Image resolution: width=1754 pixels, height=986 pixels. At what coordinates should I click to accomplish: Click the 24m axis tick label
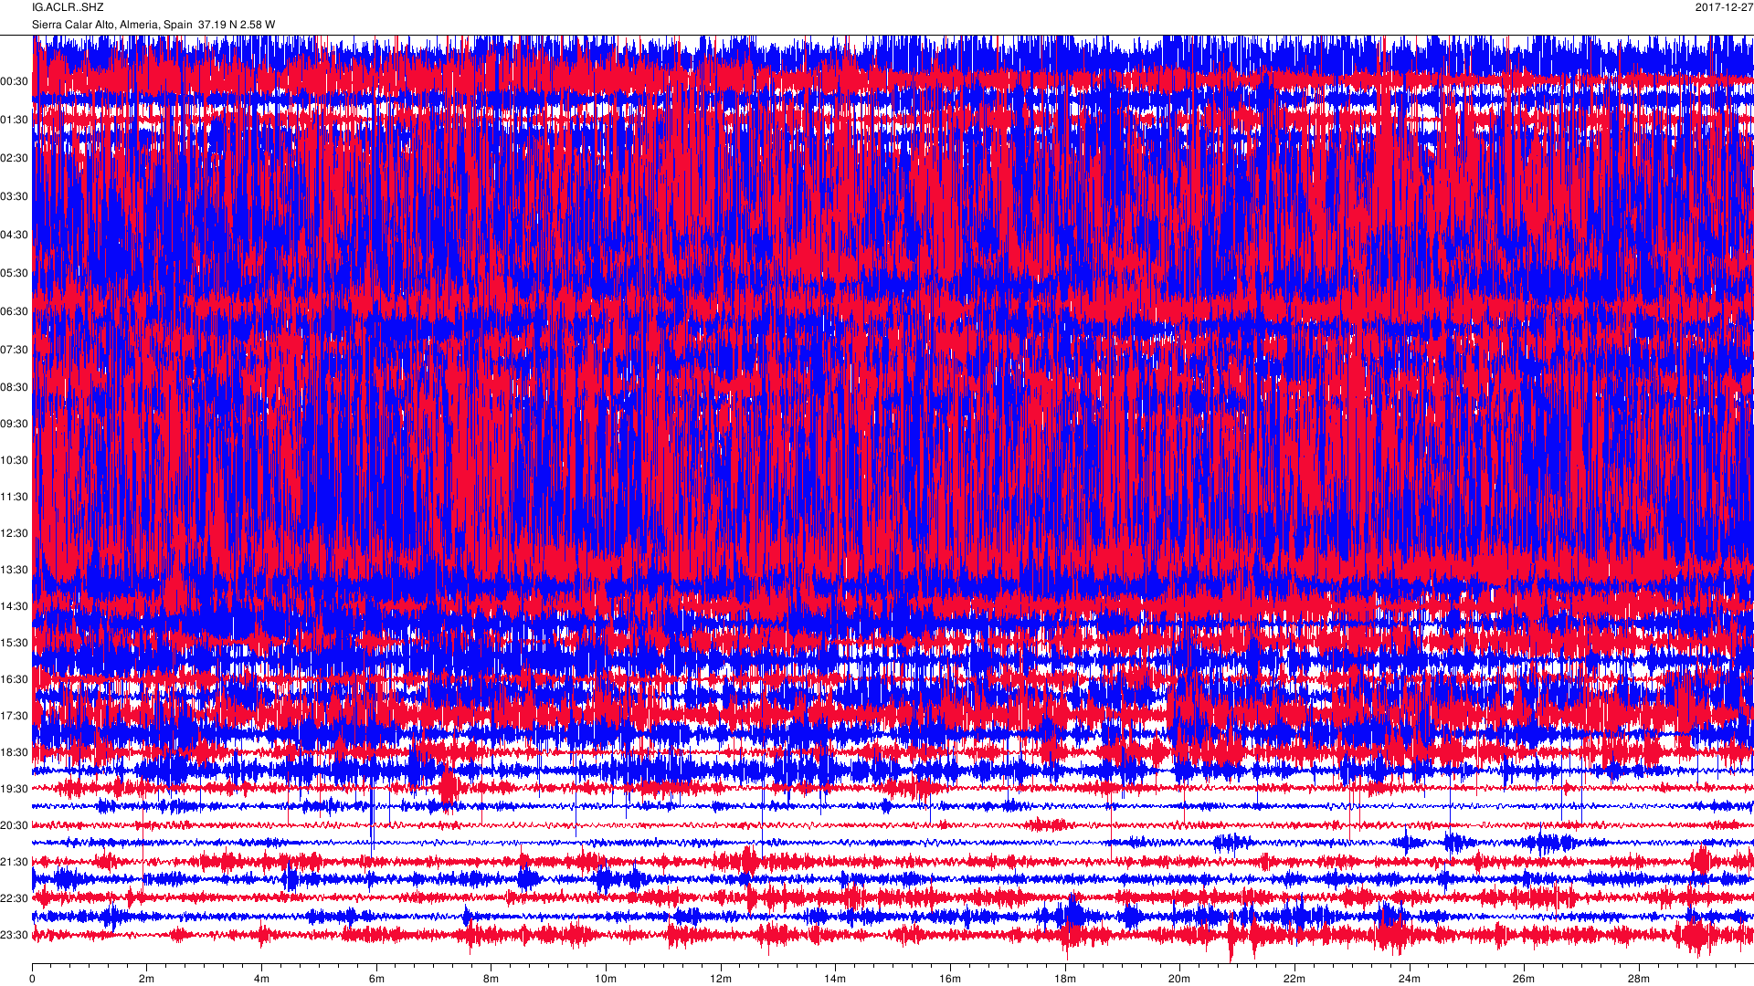[1409, 979]
